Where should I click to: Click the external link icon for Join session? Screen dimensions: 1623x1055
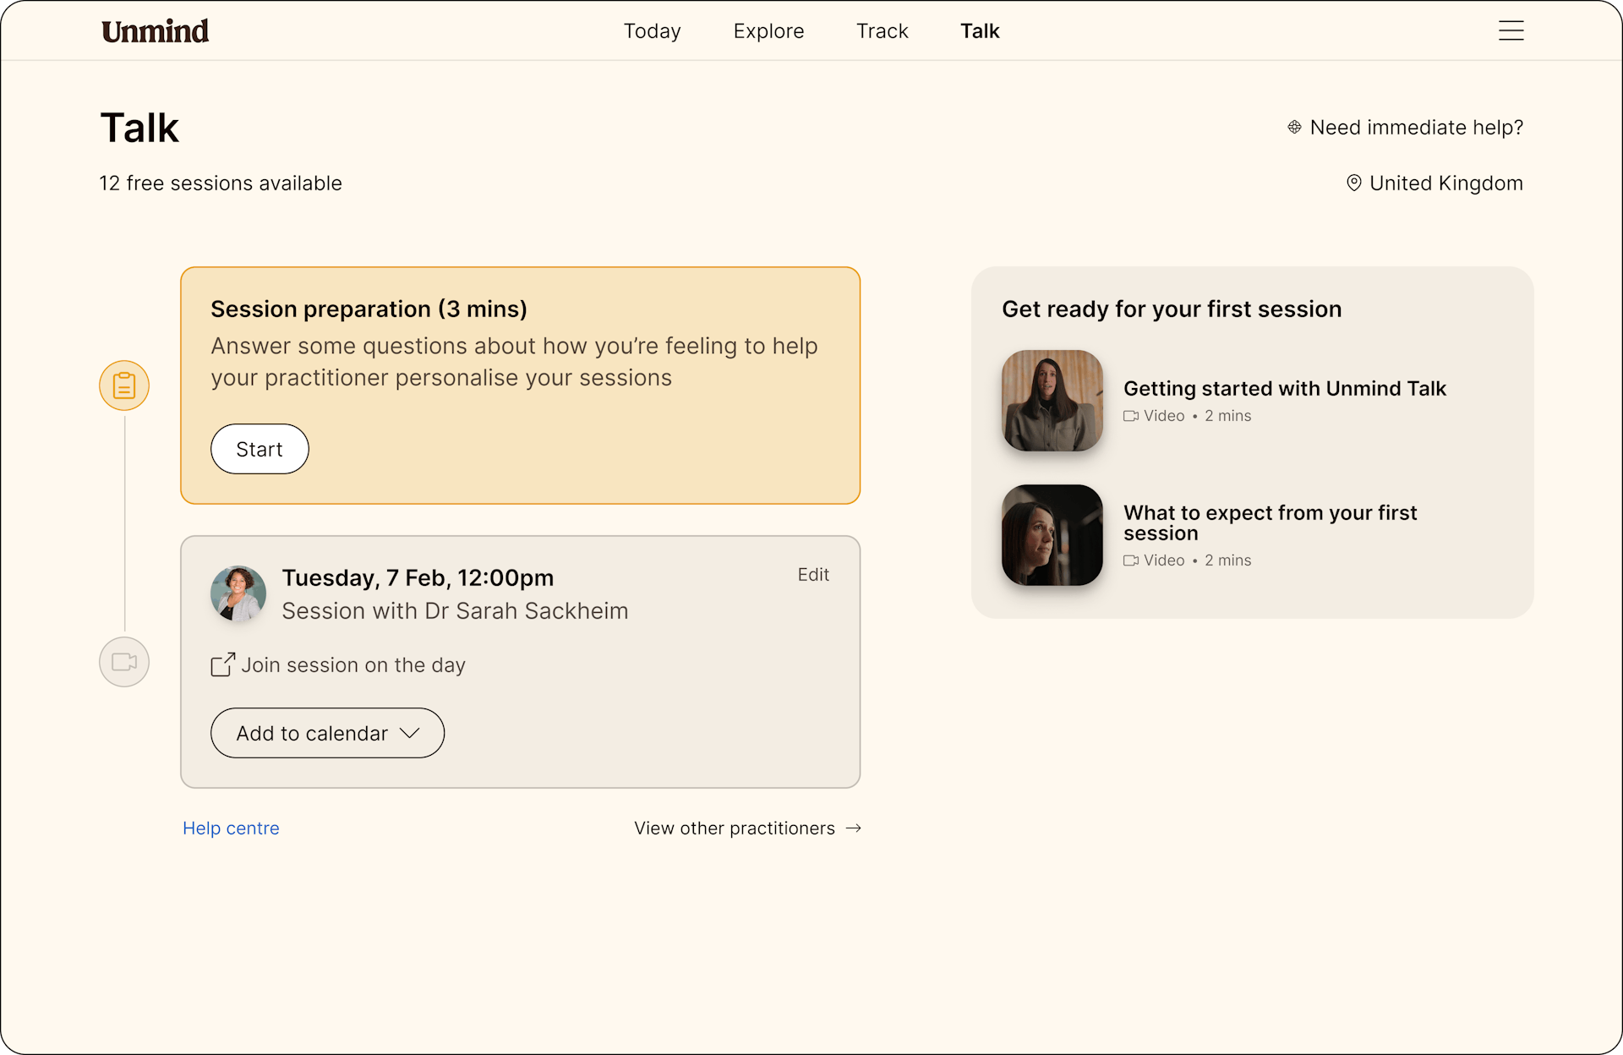pos(223,664)
